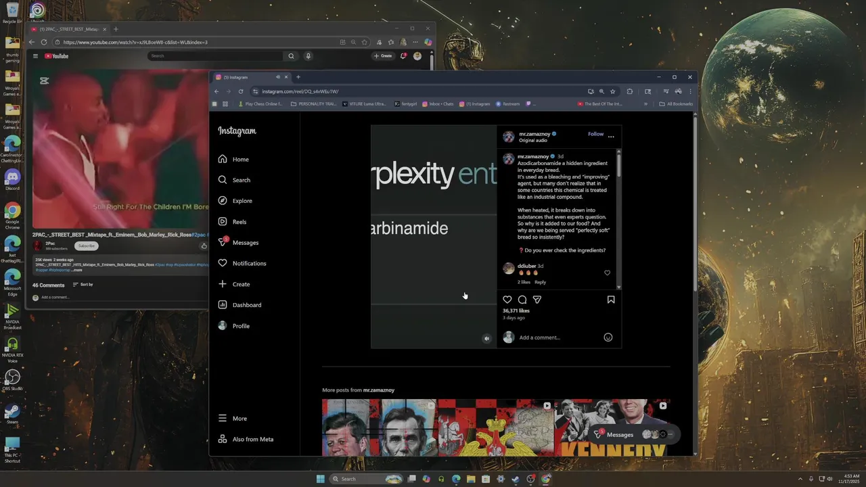
Task: Open new tab in Instagram window
Action: (298, 77)
